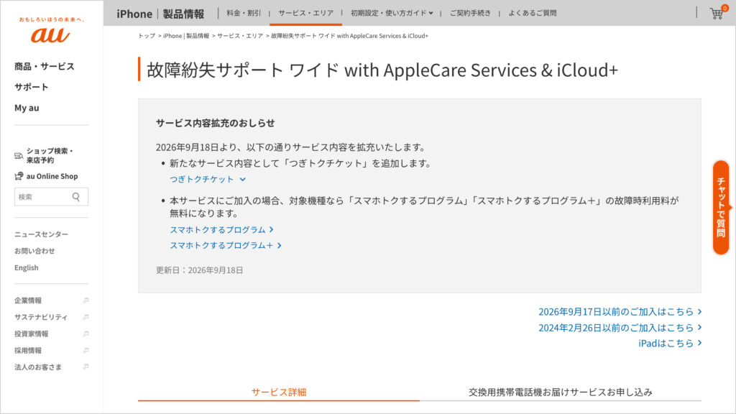
Task: Click the 更新日：2026年9月18日 text
Action: tap(200, 270)
